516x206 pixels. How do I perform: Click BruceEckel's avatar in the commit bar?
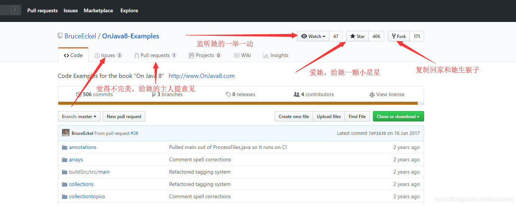pos(66,133)
